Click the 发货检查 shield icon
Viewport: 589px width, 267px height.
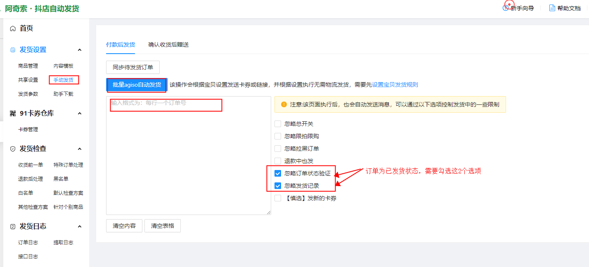(x=13, y=149)
